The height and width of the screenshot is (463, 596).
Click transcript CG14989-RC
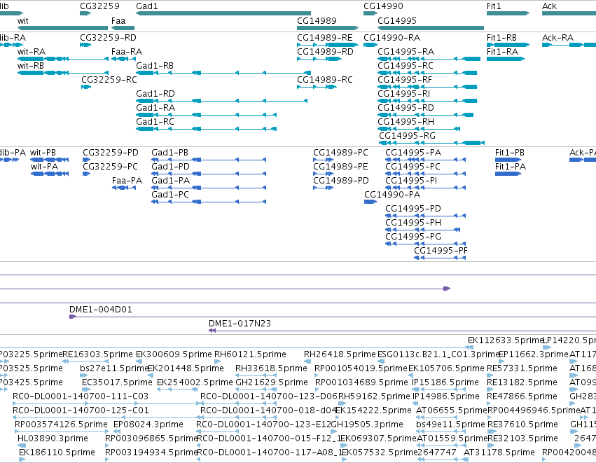[x=317, y=87]
